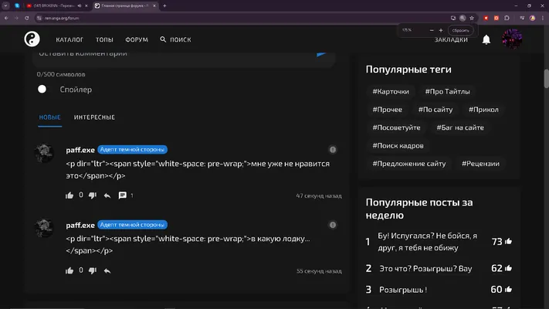This screenshot has width=549, height=309.
Task: Open ПОИСК search
Action: (175, 39)
